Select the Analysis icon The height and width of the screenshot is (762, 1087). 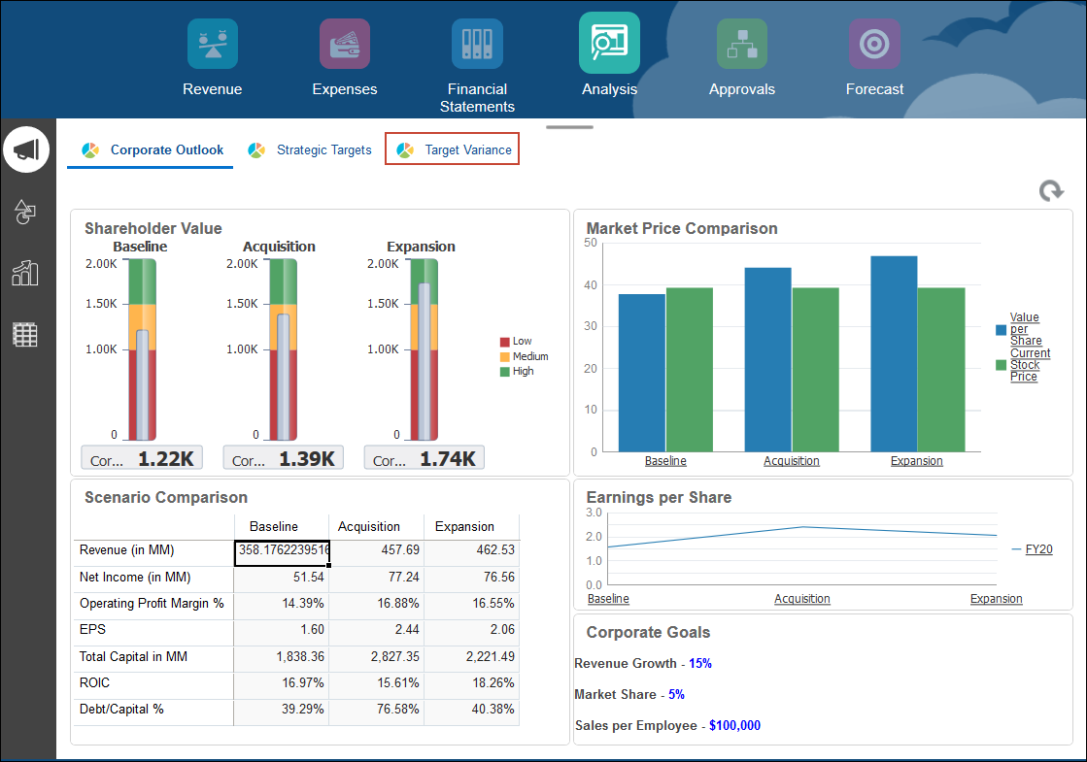[x=609, y=43]
